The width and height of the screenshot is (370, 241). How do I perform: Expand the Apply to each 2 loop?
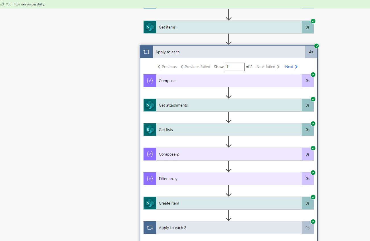point(229,228)
